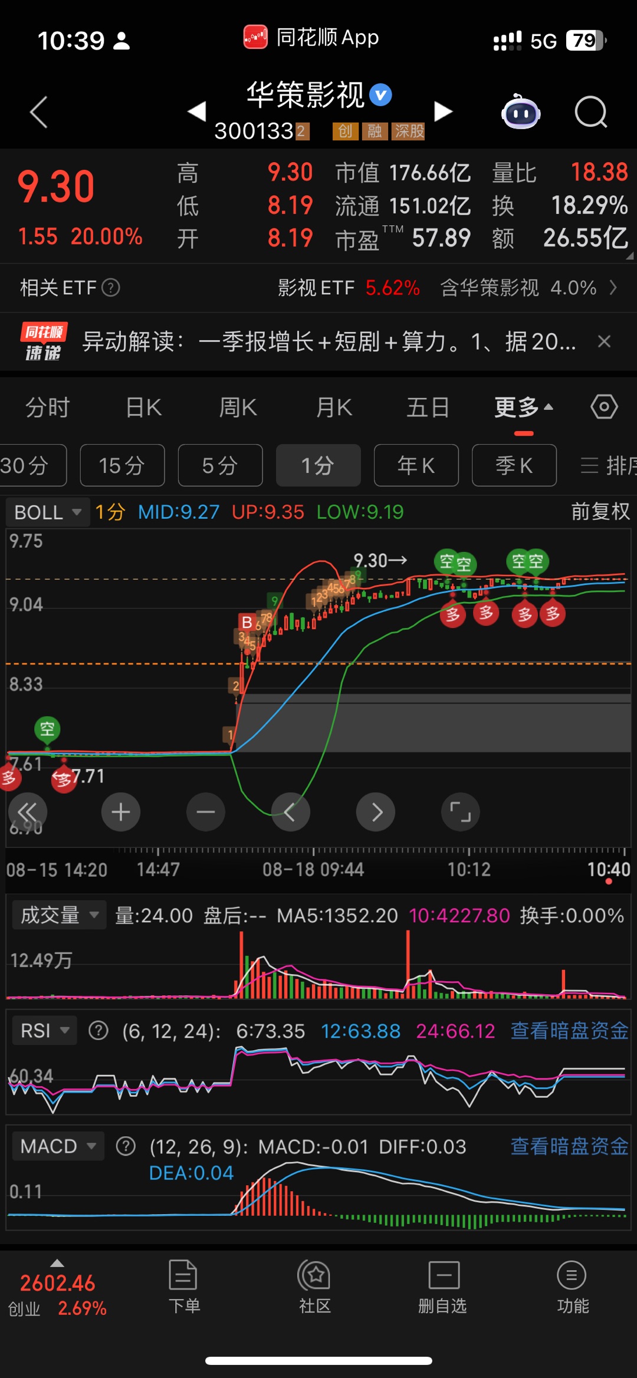Tap the green 空 marker near 7.61
This screenshot has width=637, height=1378.
pyautogui.click(x=47, y=729)
